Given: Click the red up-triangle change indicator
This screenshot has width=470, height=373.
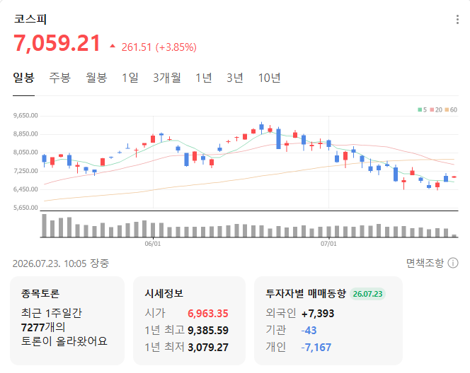Looking at the screenshot, I should point(113,46).
